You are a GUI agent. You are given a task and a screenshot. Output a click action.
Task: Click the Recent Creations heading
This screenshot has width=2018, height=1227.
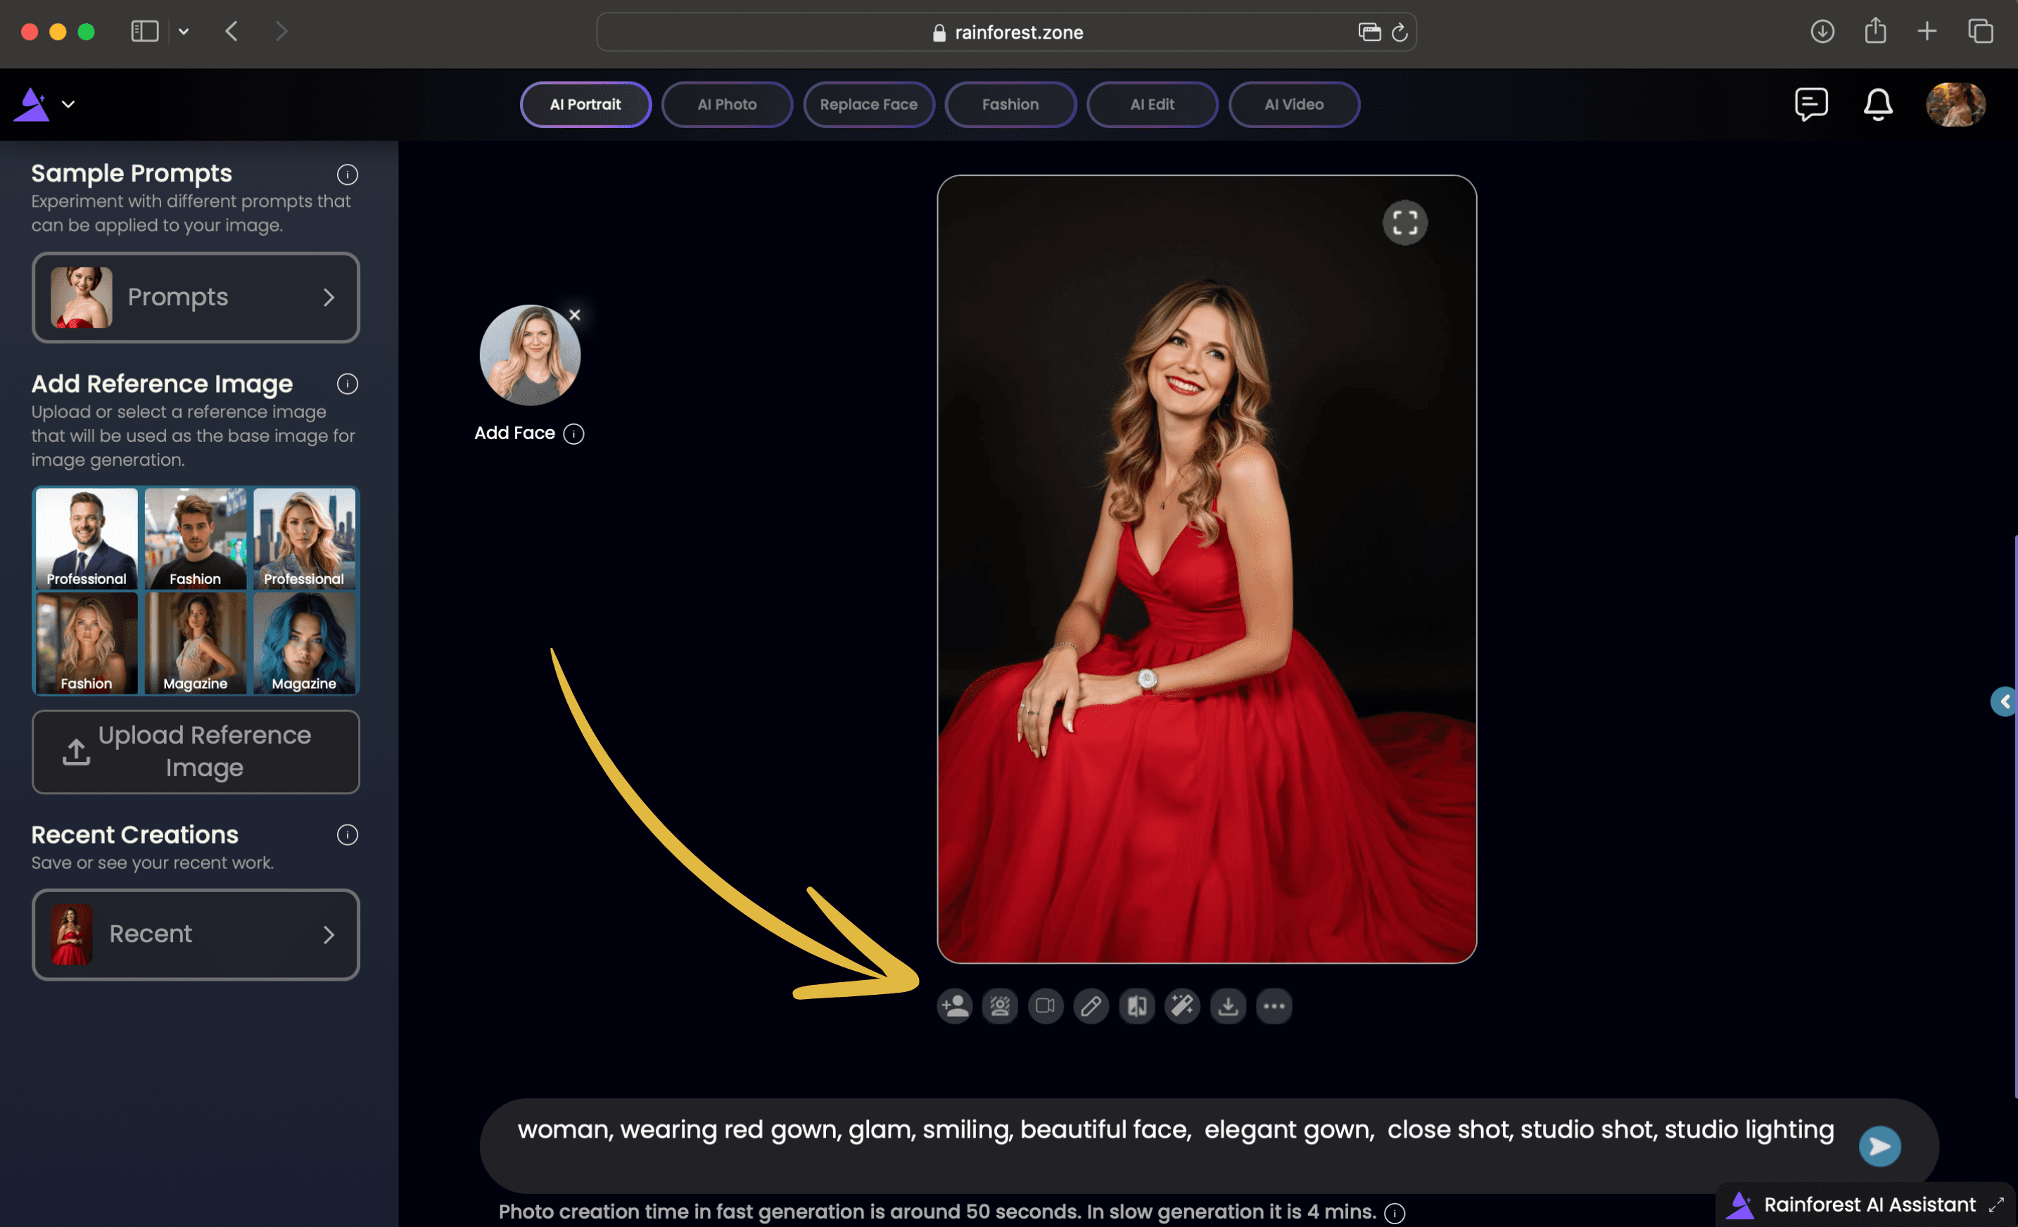(135, 834)
